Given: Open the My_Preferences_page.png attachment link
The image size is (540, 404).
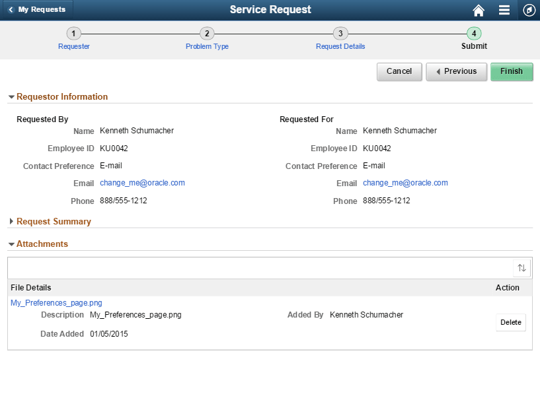Looking at the screenshot, I should pyautogui.click(x=56, y=302).
